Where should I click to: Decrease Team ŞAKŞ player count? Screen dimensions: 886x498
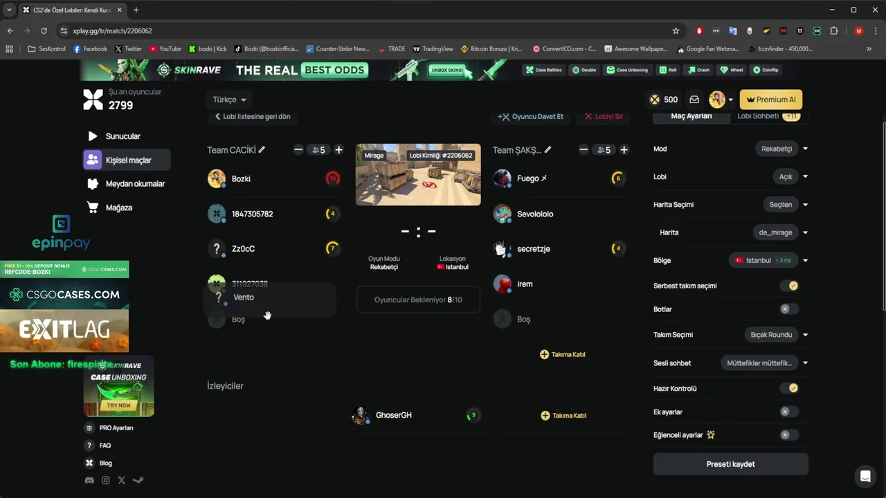click(x=584, y=149)
